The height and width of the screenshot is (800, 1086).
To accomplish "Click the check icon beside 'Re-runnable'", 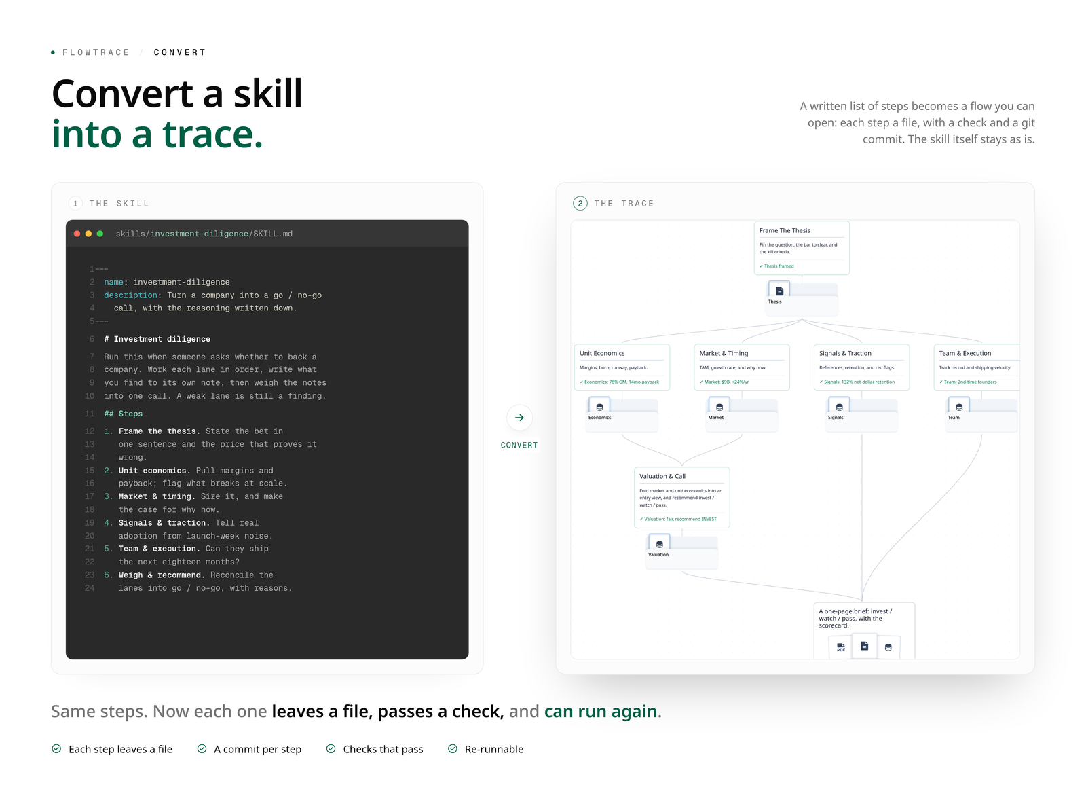I will [x=453, y=748].
